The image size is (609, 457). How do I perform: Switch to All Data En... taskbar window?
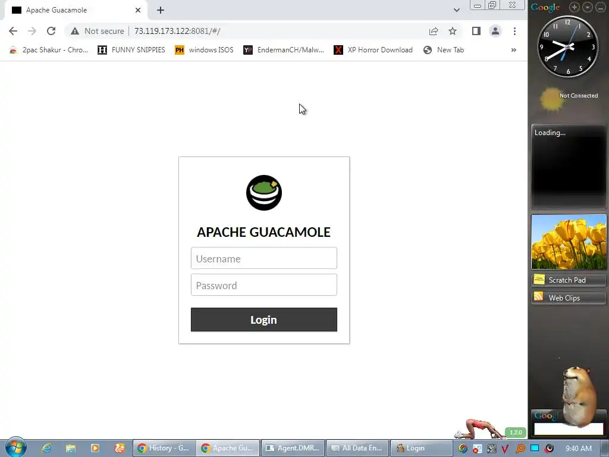pyautogui.click(x=357, y=448)
